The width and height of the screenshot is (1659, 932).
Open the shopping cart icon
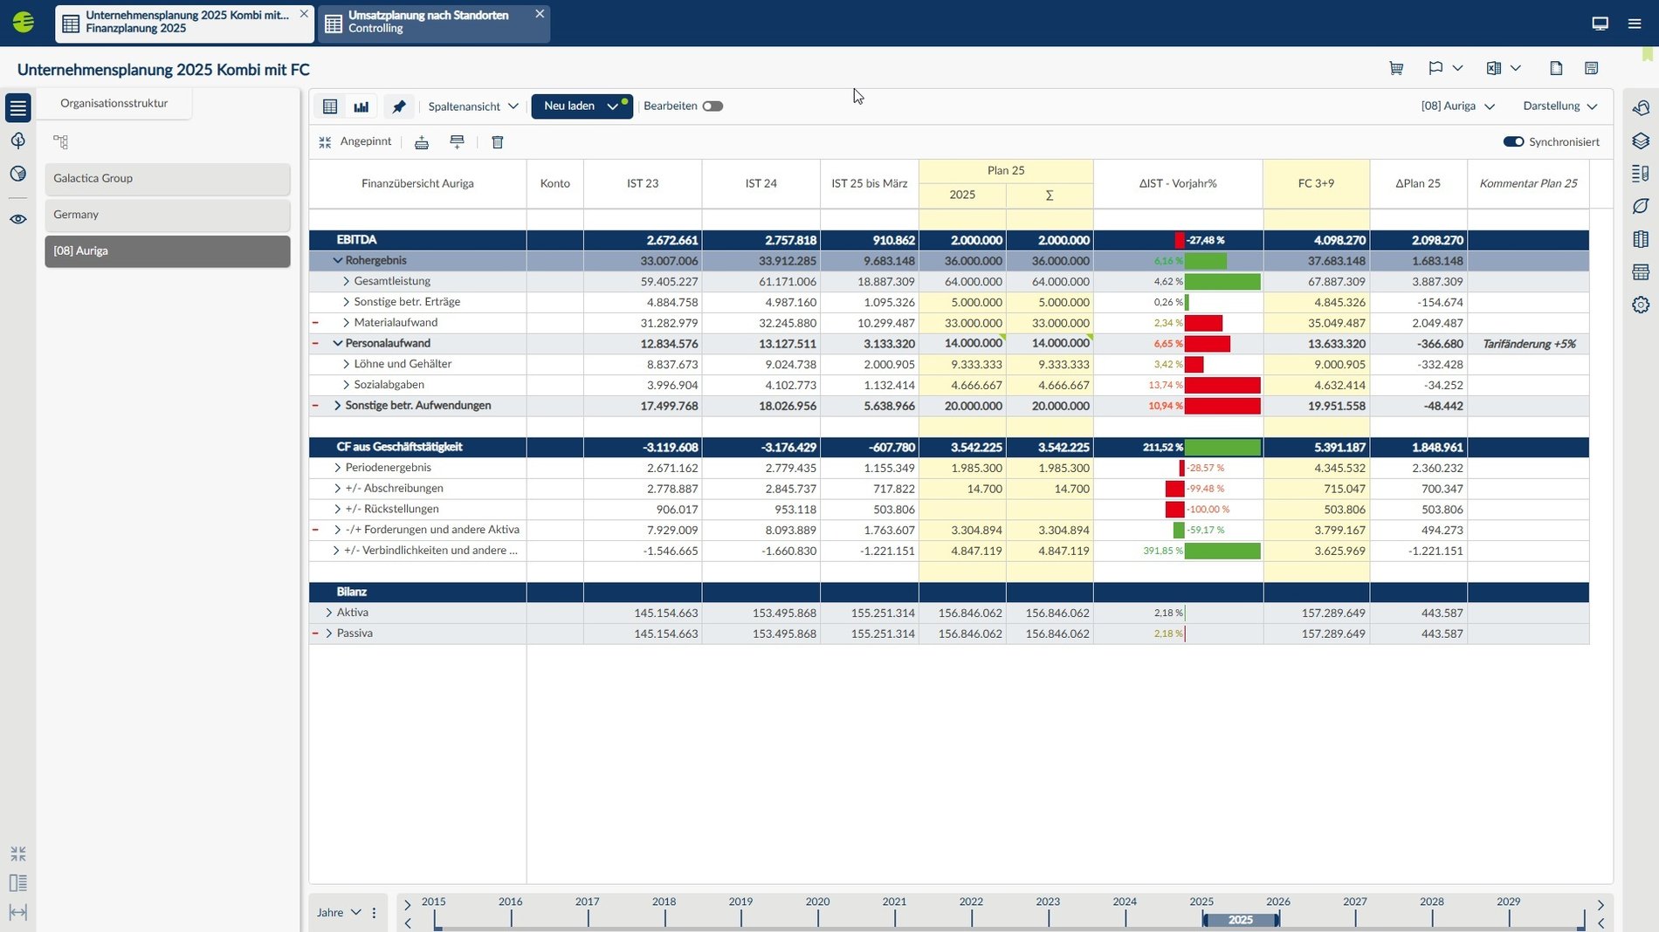1396,68
